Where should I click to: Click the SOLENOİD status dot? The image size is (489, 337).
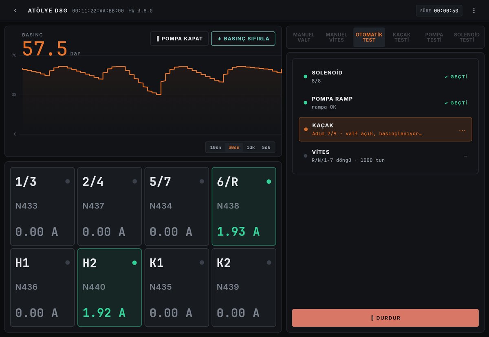[305, 76]
